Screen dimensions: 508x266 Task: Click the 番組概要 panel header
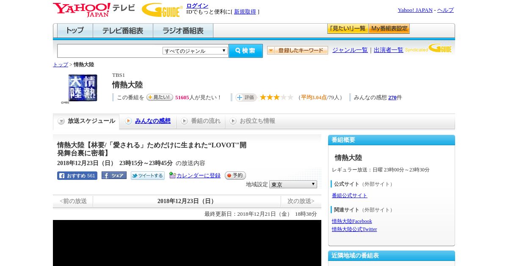pyautogui.click(x=392, y=140)
